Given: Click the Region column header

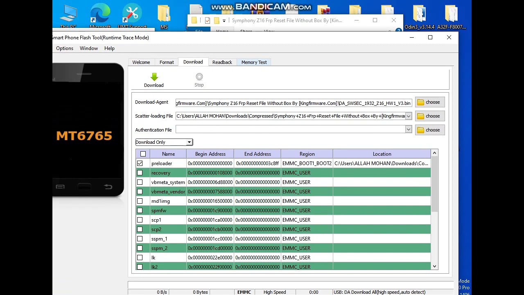Looking at the screenshot, I should pos(307,154).
